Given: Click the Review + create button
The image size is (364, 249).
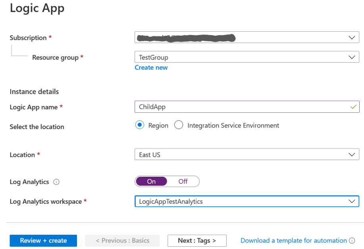Looking at the screenshot, I should [x=43, y=241].
